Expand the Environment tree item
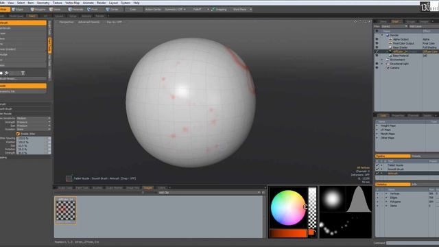439x247 pixels. (x=382, y=60)
